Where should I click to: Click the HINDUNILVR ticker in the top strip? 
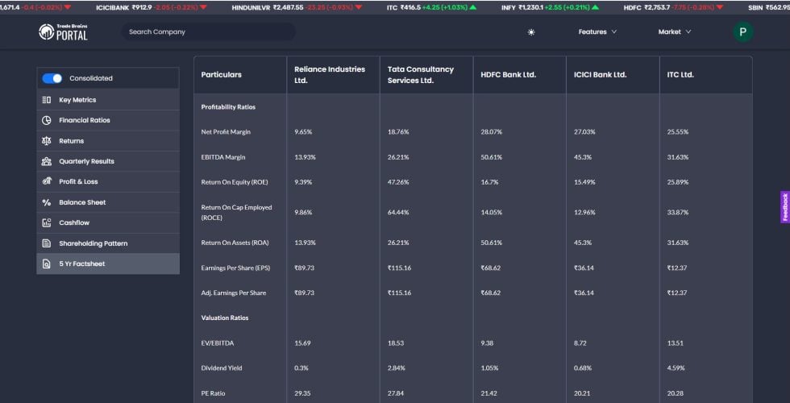pos(297,7)
